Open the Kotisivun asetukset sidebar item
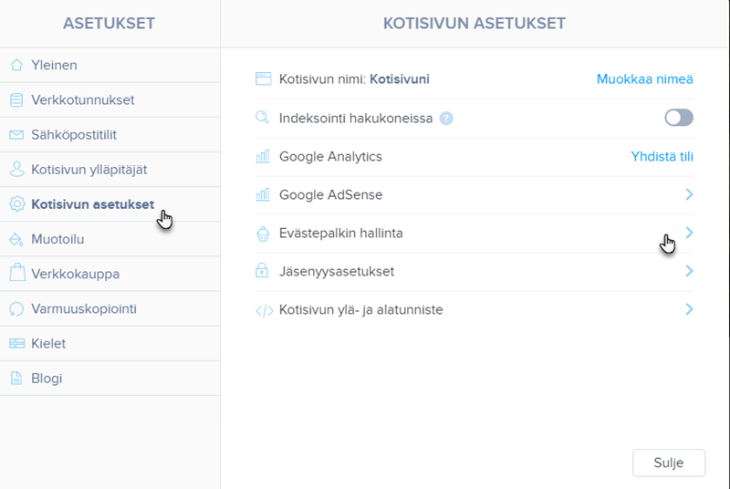 92,204
